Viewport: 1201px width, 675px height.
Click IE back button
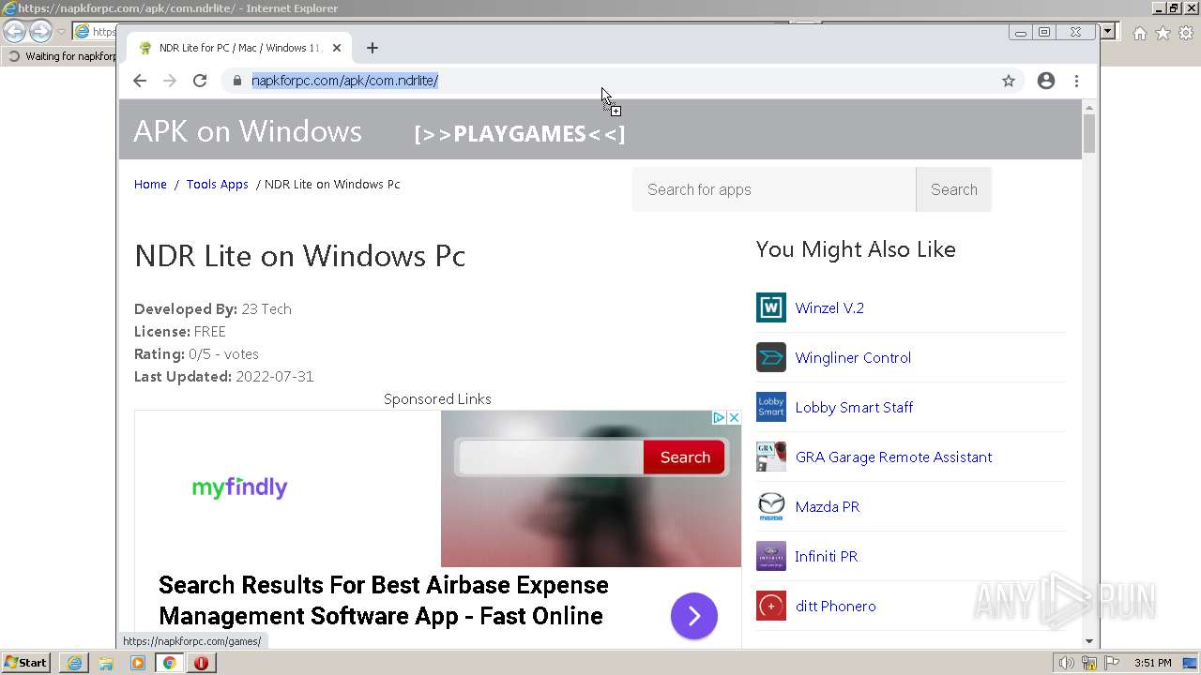(14, 32)
